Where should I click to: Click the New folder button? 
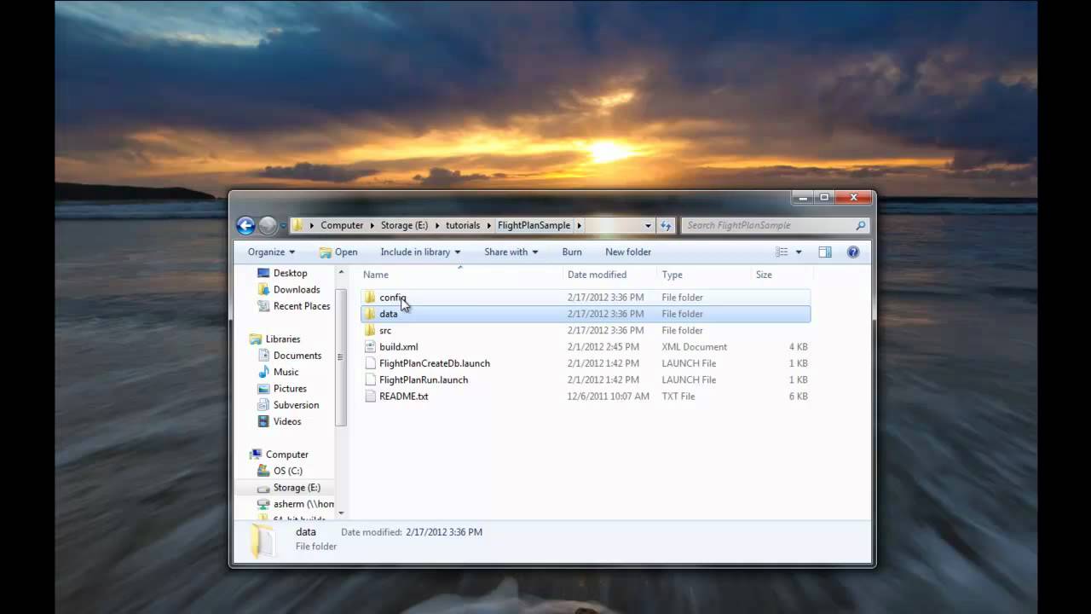[628, 252]
